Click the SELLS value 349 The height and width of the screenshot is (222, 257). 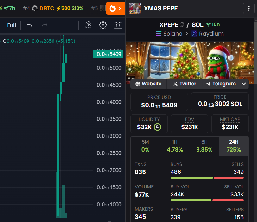coord(238,172)
